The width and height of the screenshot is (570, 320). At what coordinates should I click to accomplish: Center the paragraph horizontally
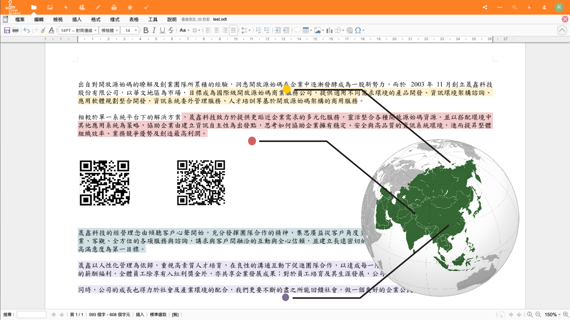(x=216, y=30)
